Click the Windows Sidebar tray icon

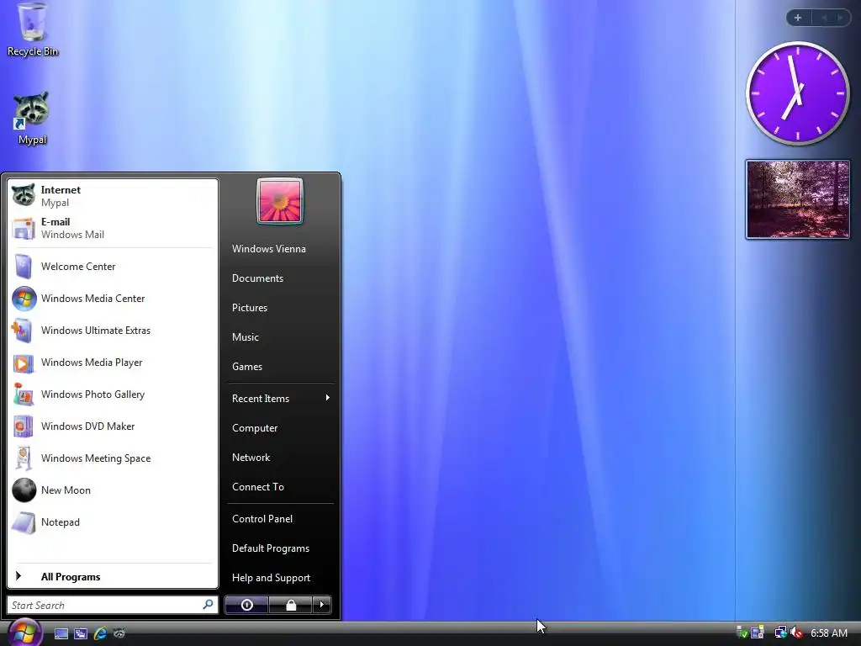click(x=758, y=633)
